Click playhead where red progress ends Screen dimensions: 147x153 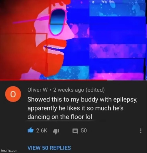click(107, 80)
